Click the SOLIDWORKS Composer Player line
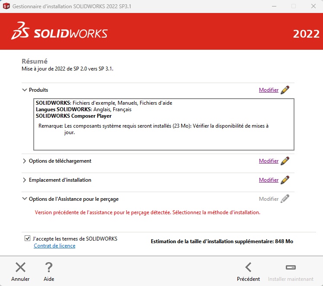 click(74, 116)
